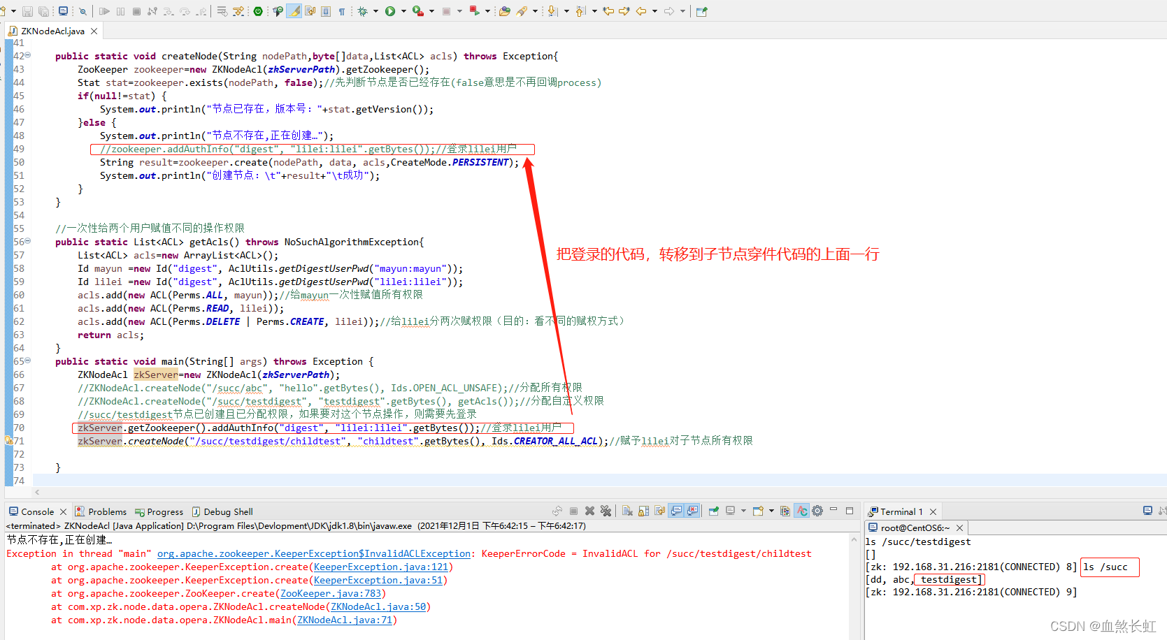Toggle show console on standard output

(676, 511)
